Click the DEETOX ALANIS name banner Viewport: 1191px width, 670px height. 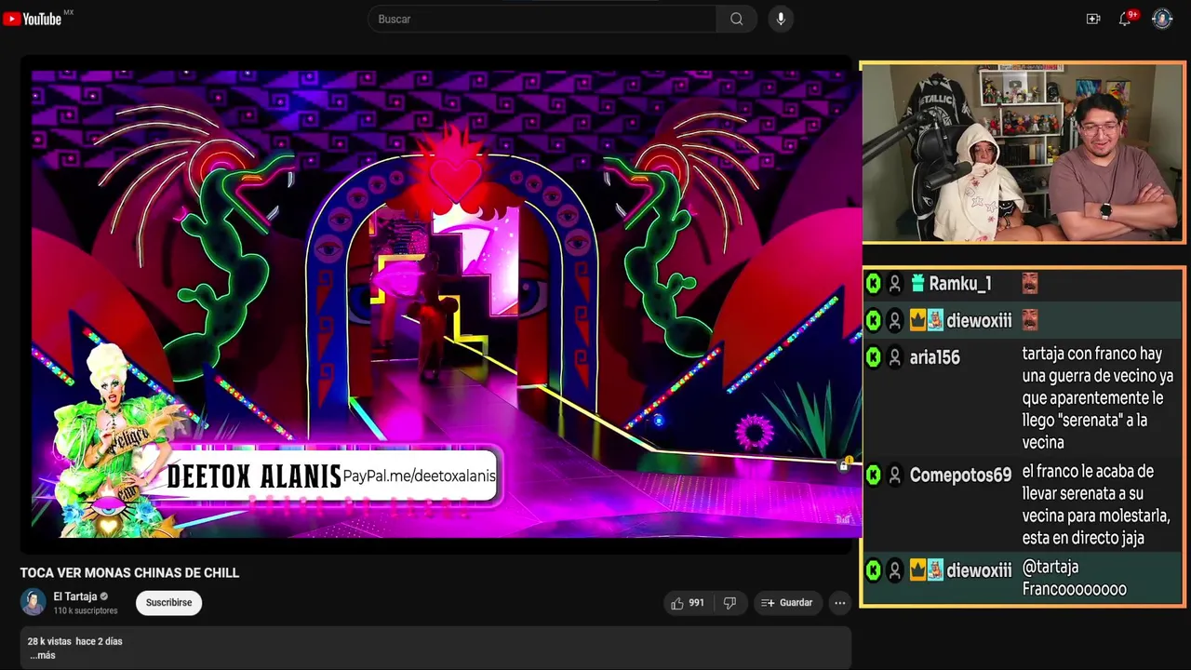[x=254, y=476]
